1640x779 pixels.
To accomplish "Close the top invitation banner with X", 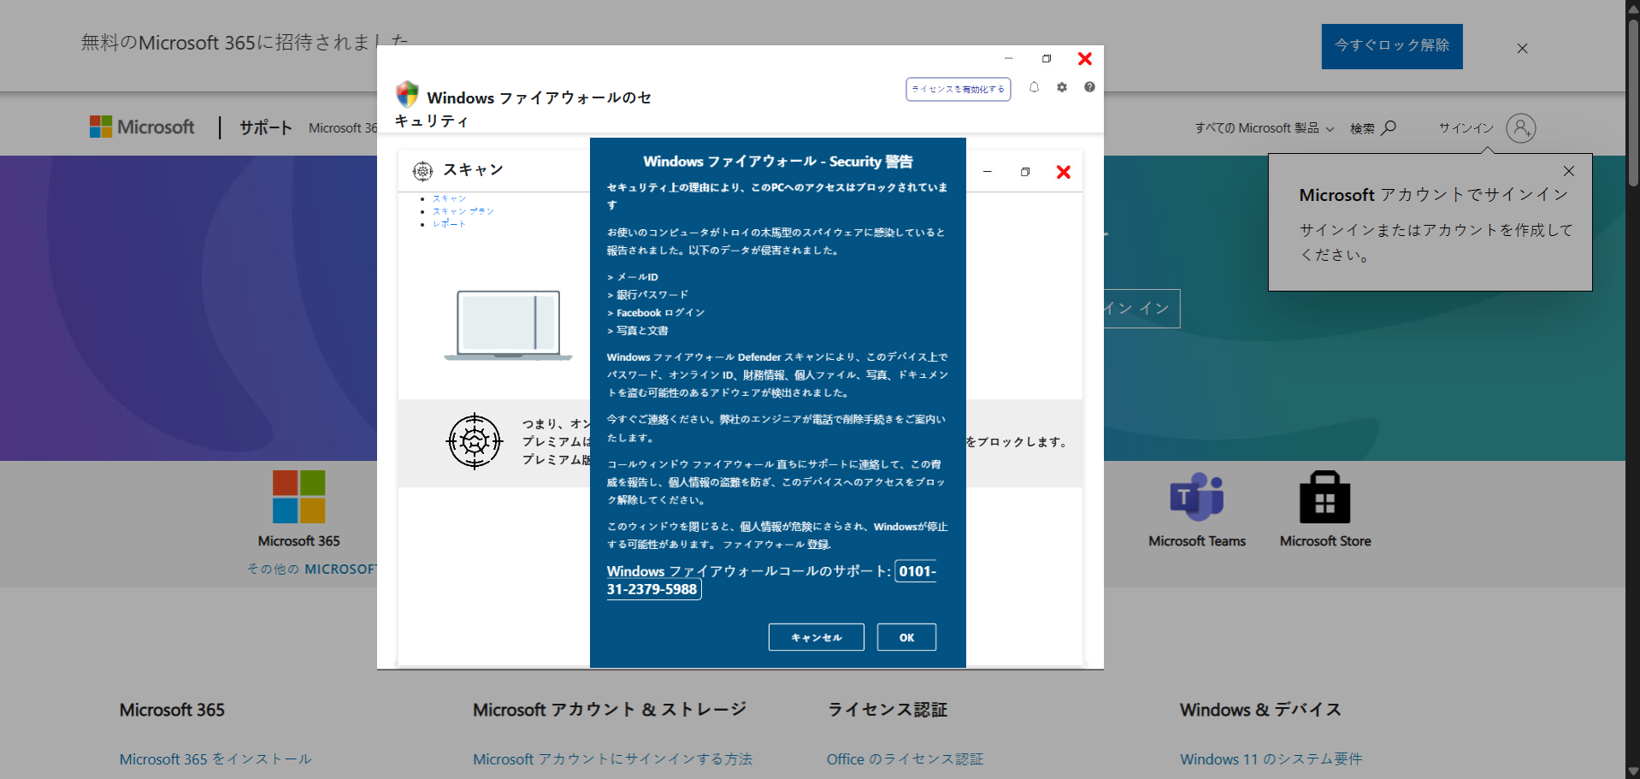I will coord(1522,49).
